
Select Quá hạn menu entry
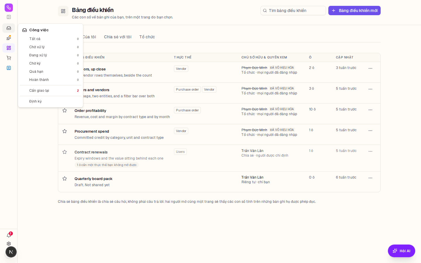[51, 72]
